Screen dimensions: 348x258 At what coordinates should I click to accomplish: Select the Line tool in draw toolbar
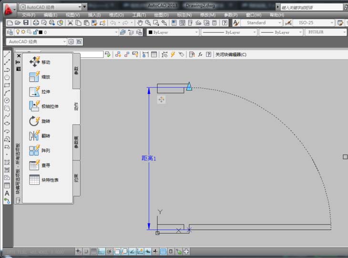(7, 55)
